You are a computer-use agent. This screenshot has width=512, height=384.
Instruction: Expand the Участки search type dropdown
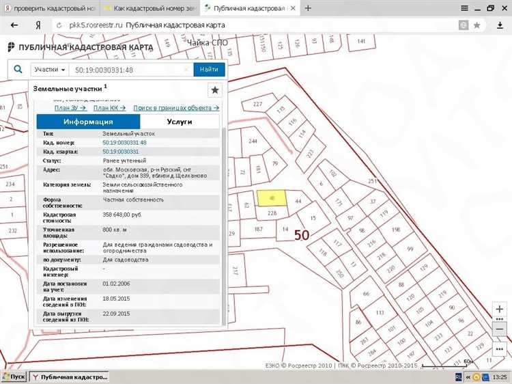[50, 70]
